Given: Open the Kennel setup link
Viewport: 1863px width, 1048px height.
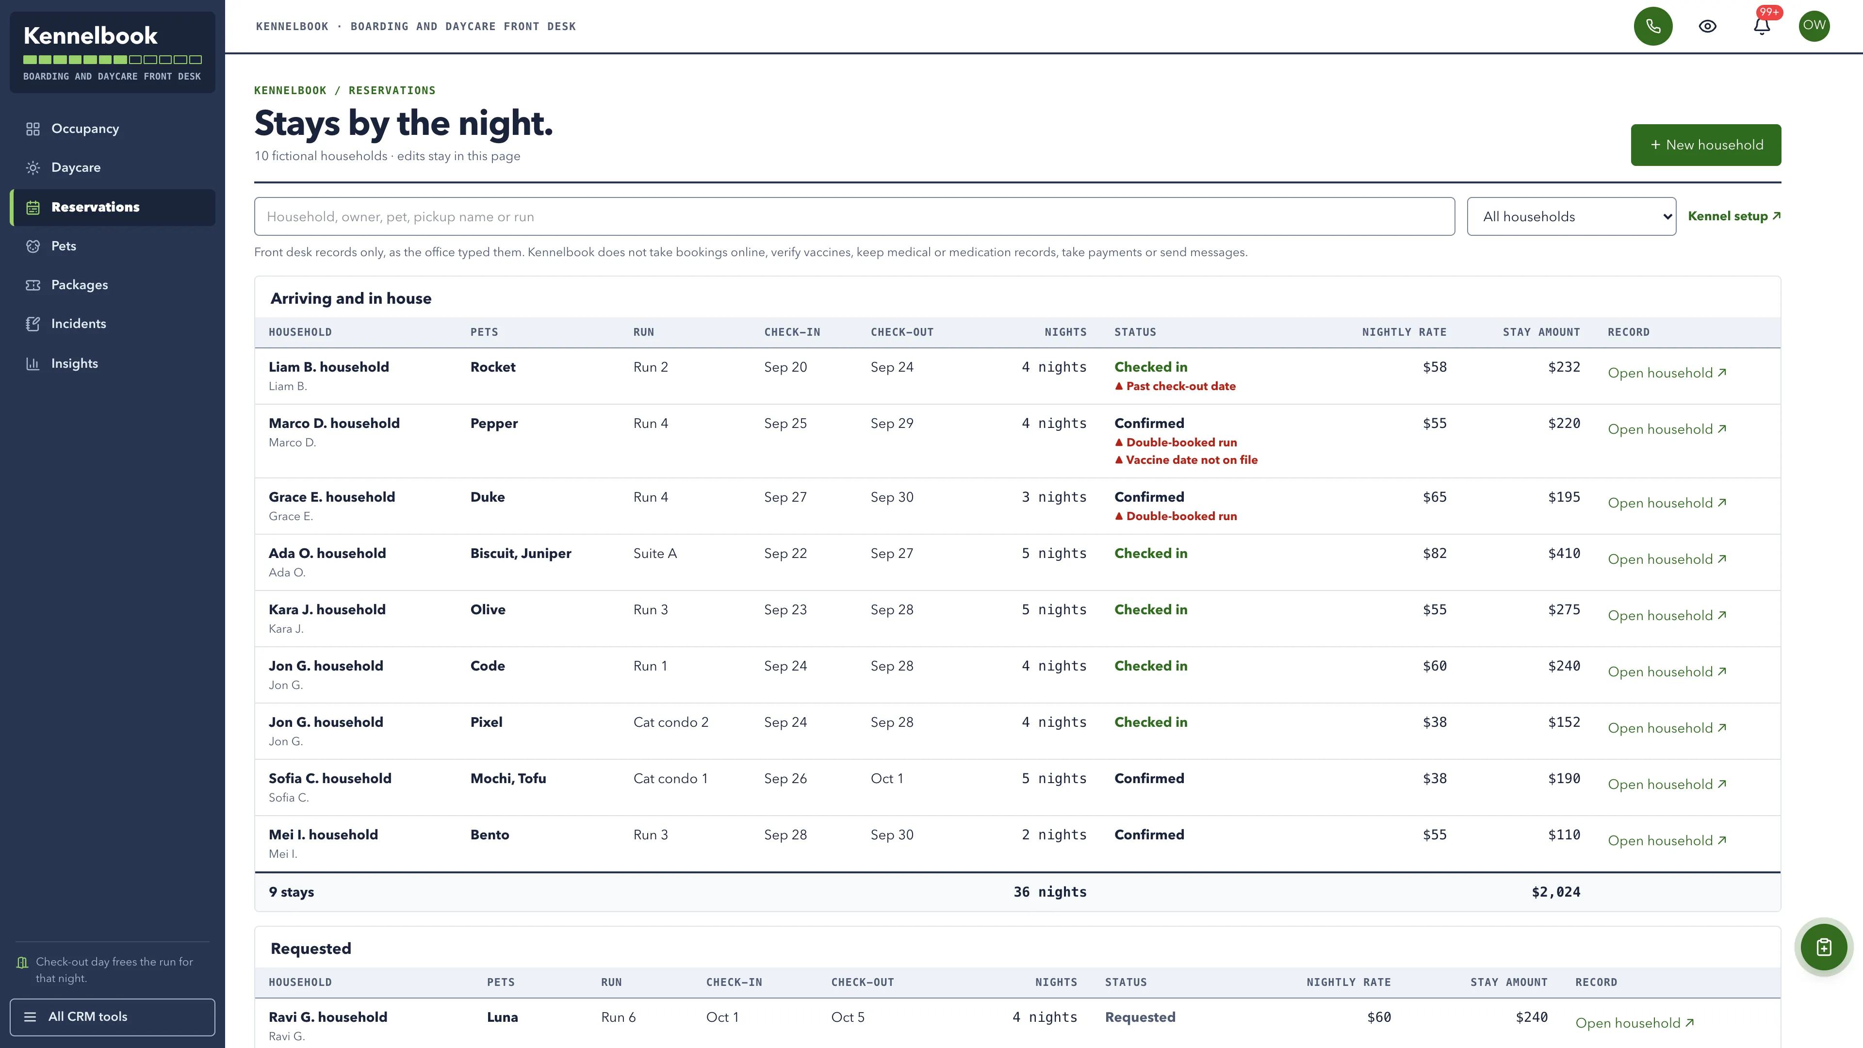Looking at the screenshot, I should coord(1733,216).
